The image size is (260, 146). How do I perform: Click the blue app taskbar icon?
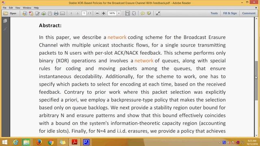86,142
